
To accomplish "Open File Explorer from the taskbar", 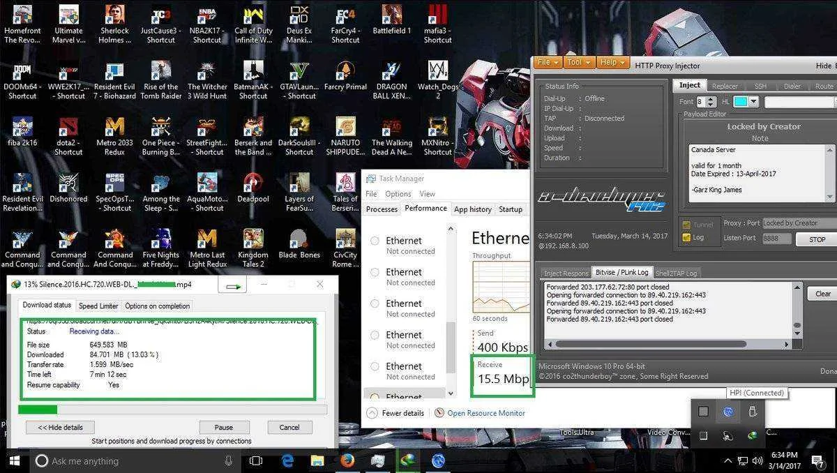I will tap(317, 460).
